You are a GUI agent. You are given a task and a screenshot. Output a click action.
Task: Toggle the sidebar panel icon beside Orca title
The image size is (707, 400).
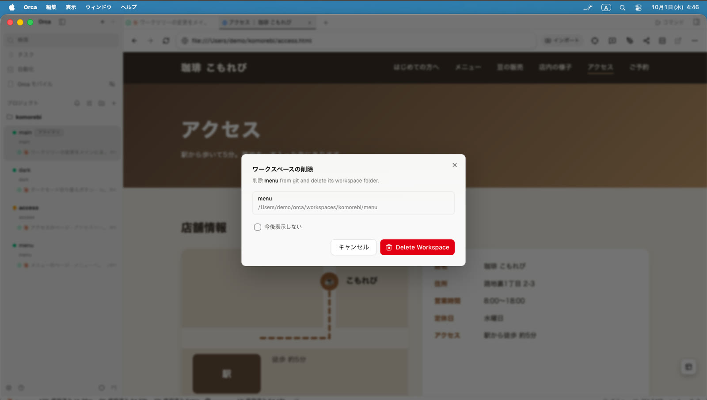click(x=62, y=22)
